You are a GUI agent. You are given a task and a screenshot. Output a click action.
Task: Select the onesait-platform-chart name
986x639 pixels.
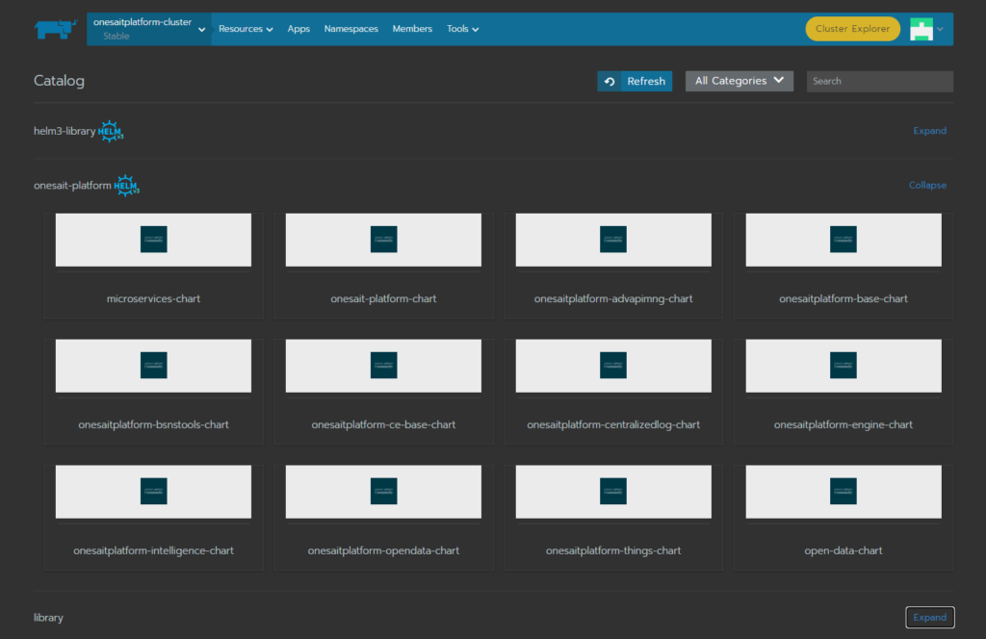(383, 299)
